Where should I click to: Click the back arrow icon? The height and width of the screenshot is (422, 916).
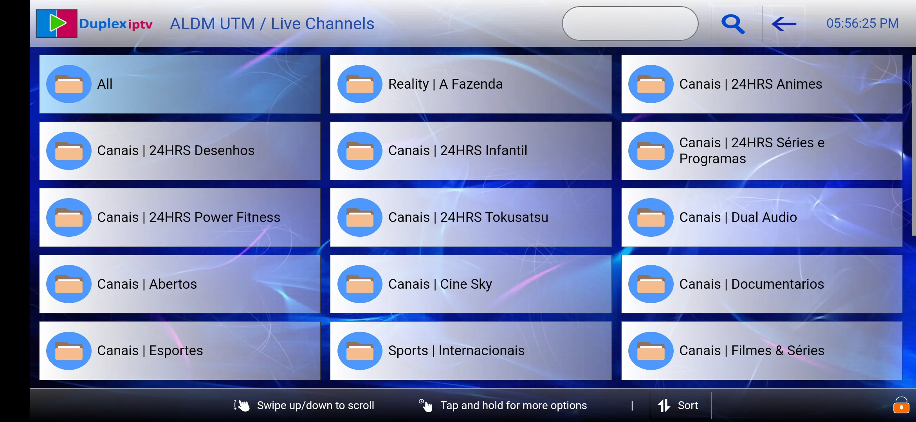783,23
